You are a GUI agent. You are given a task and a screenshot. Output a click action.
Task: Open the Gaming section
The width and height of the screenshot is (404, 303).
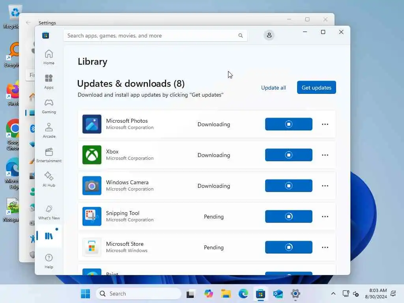pyautogui.click(x=49, y=106)
